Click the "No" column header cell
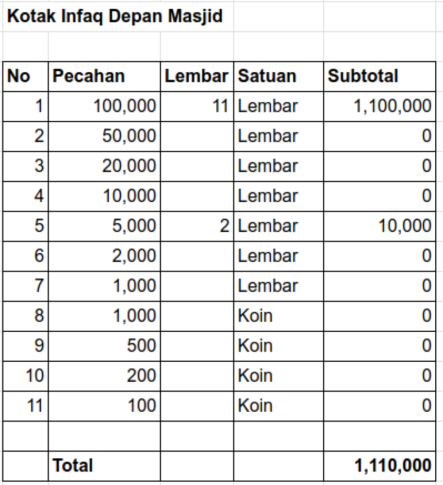Viewport: 443px width, 485px height. (x=25, y=76)
